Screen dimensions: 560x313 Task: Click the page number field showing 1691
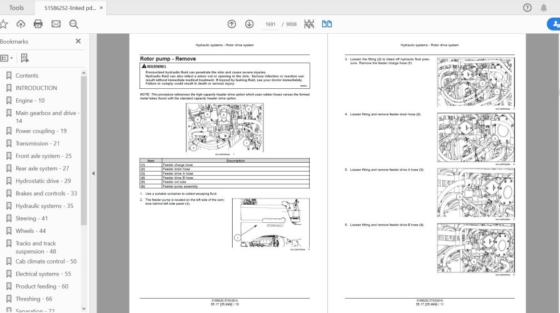click(x=270, y=24)
